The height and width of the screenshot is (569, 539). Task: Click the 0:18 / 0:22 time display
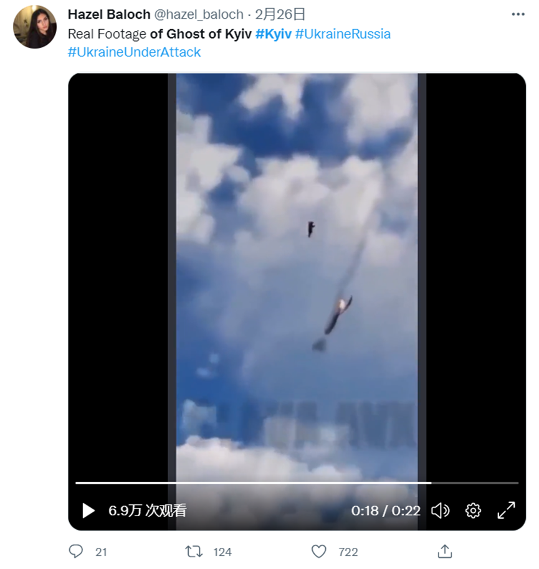click(x=386, y=511)
